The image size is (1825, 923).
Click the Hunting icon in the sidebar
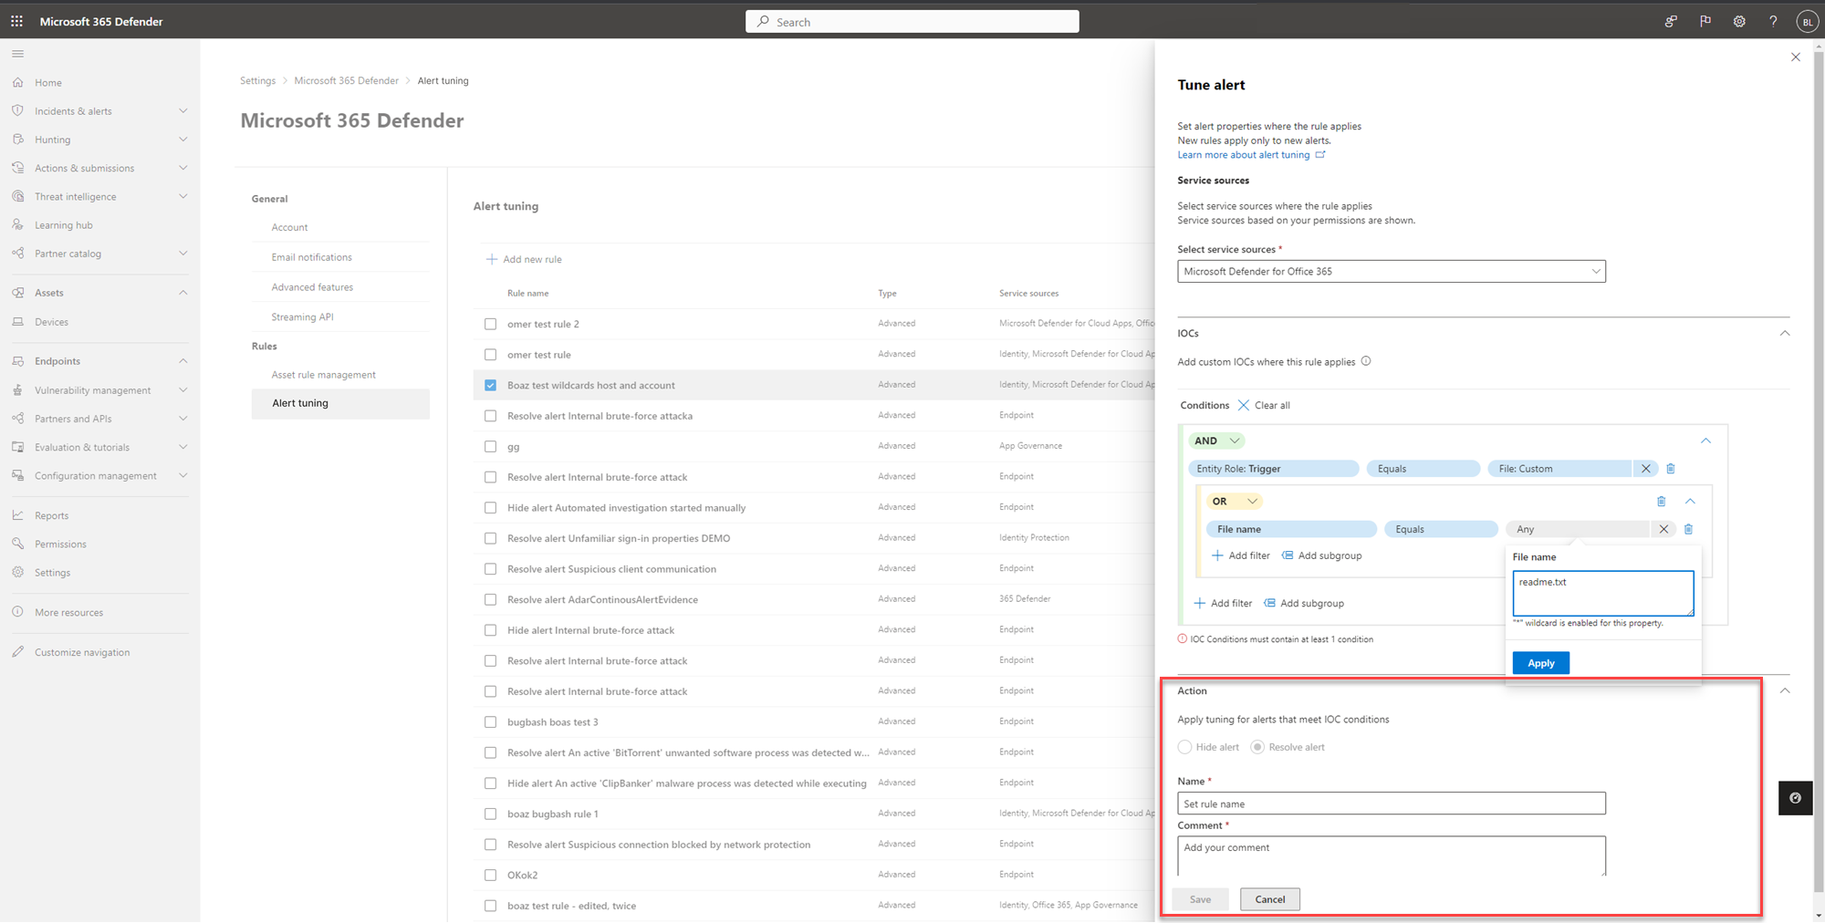[x=17, y=140]
